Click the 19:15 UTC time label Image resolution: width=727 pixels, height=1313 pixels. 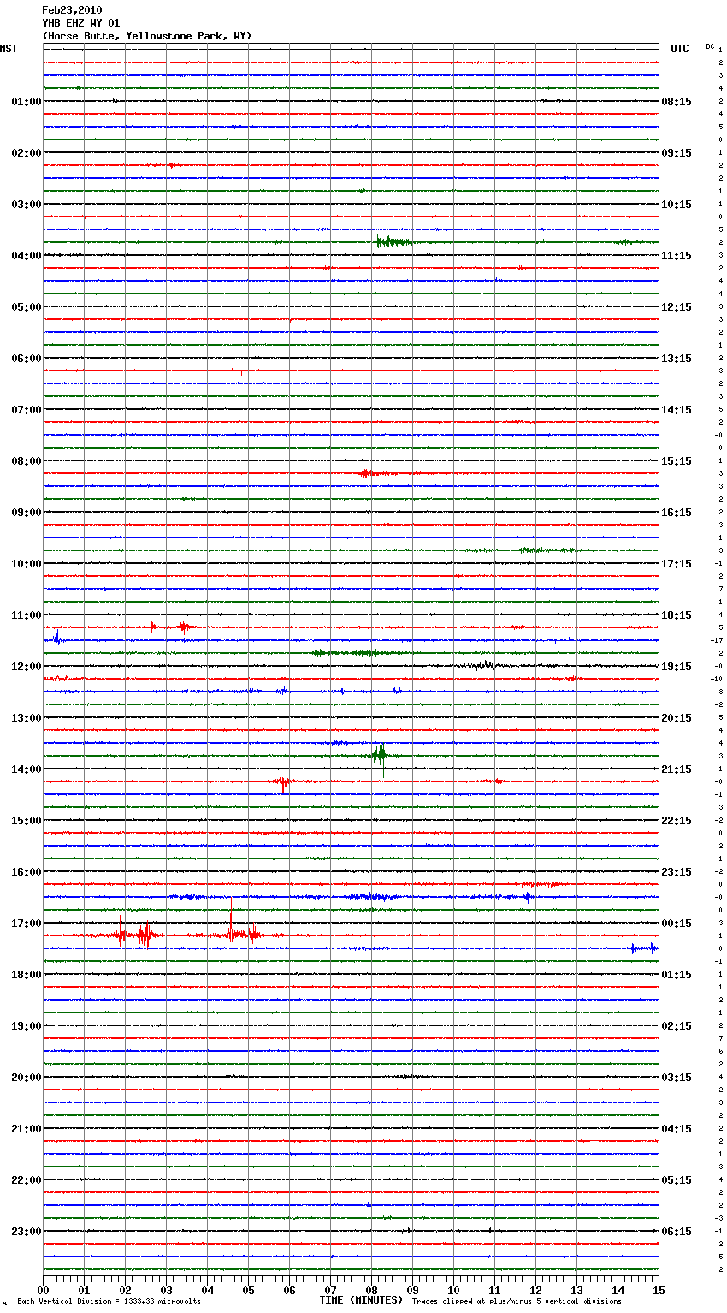677,667
